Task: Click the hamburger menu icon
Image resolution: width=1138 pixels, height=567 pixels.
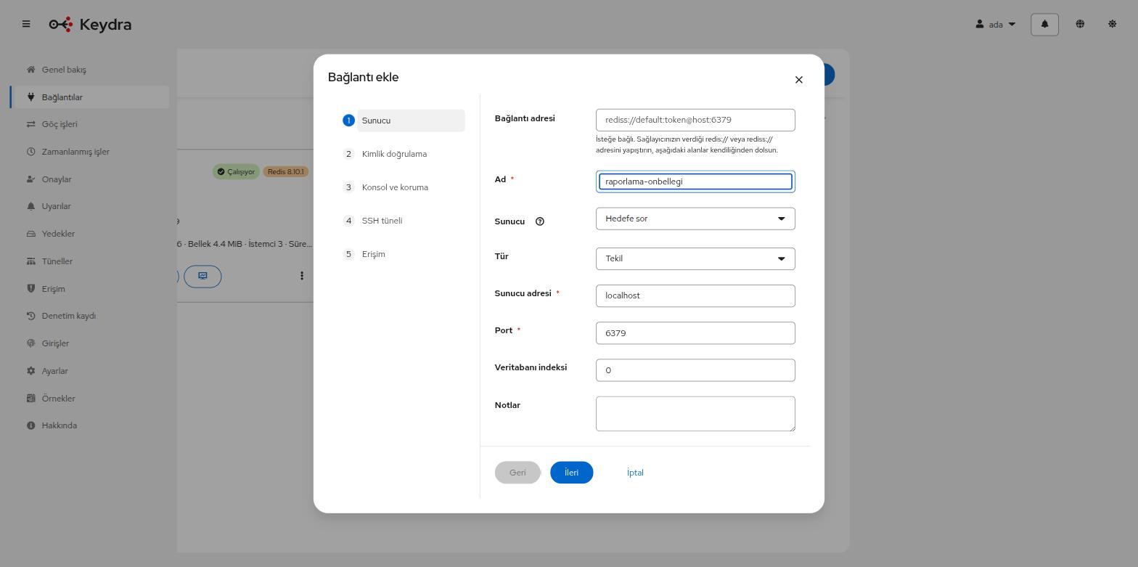Action: click(x=26, y=24)
